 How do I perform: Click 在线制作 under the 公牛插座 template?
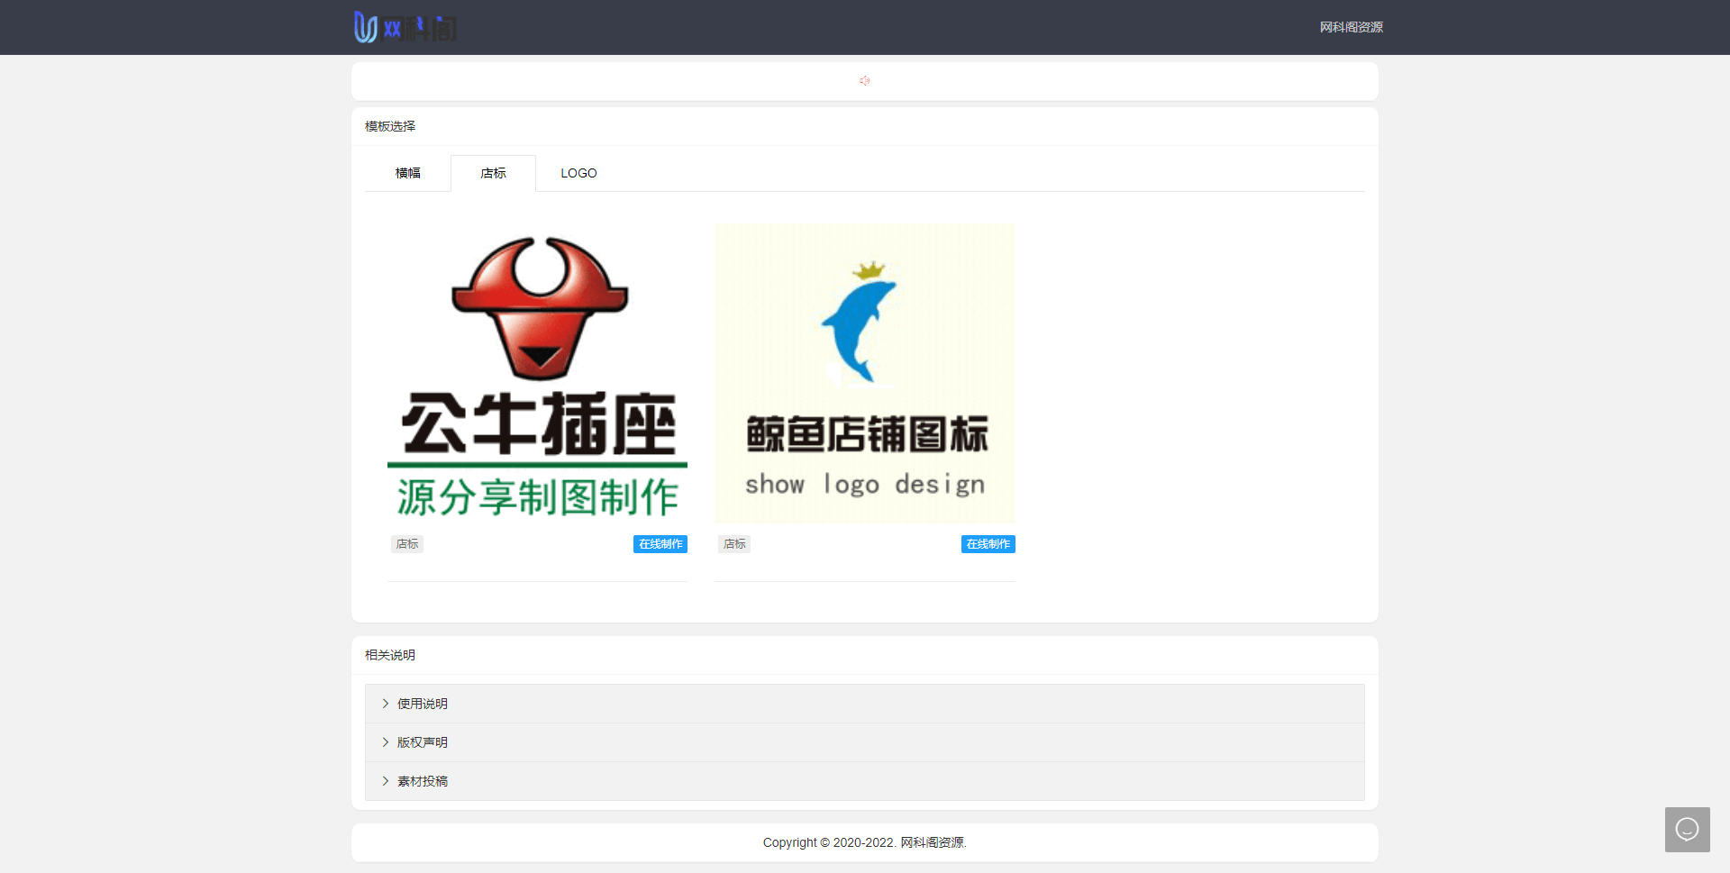pos(660,544)
